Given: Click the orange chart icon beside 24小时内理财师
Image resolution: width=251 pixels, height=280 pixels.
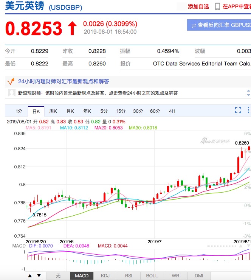Looking at the screenshot, I should 11,81.
